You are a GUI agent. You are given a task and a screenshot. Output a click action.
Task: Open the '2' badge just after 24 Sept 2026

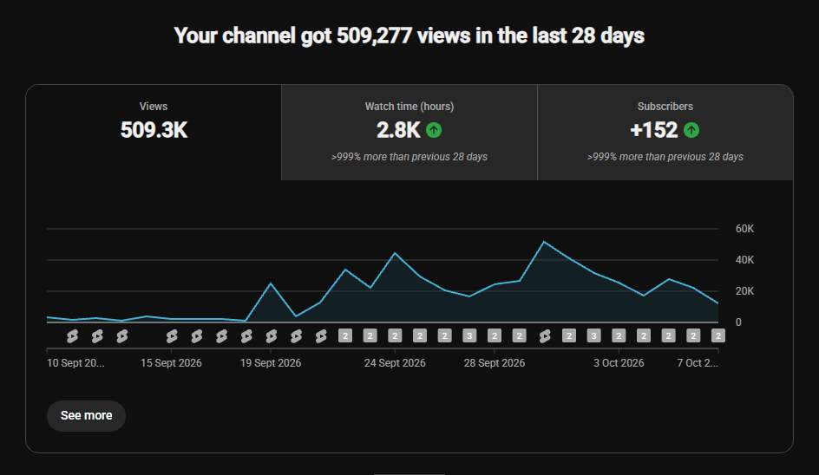tap(420, 335)
